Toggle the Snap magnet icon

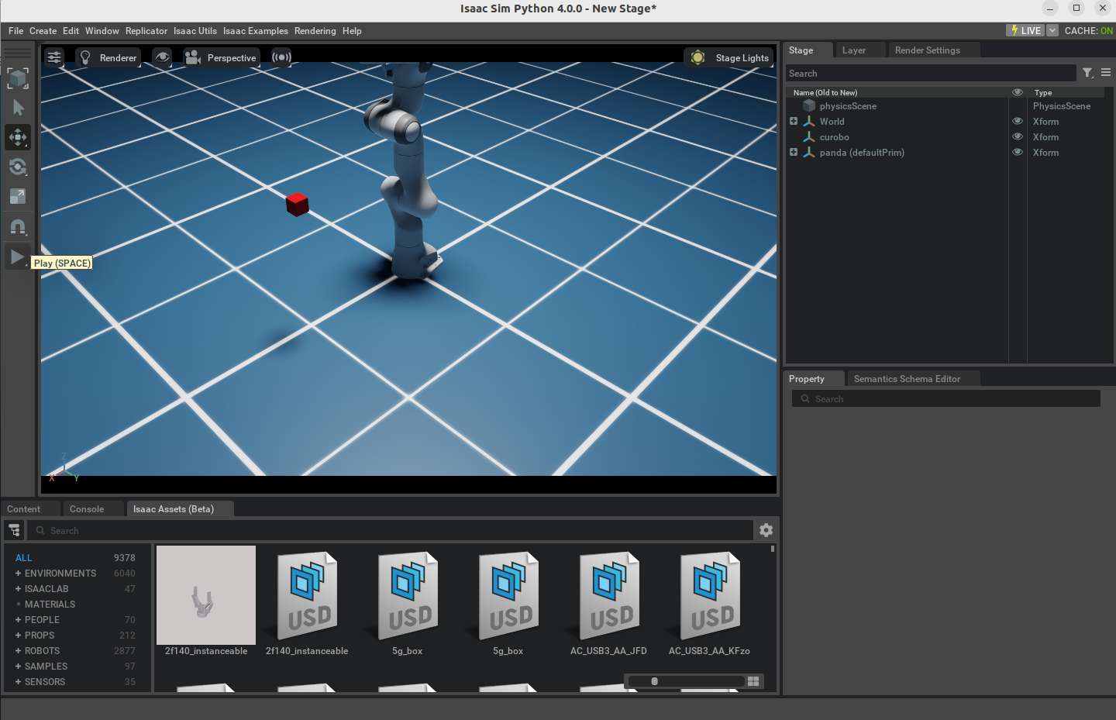[x=18, y=227]
